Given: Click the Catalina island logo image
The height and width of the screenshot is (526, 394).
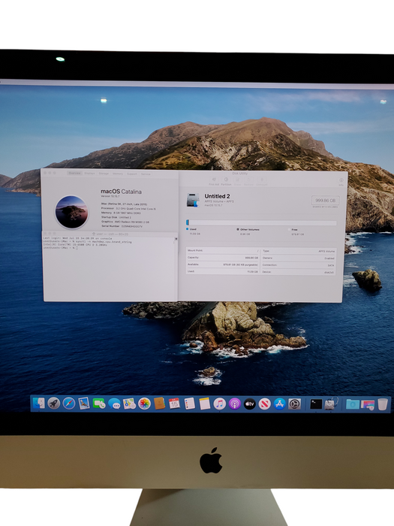Looking at the screenshot, I should click(71, 213).
